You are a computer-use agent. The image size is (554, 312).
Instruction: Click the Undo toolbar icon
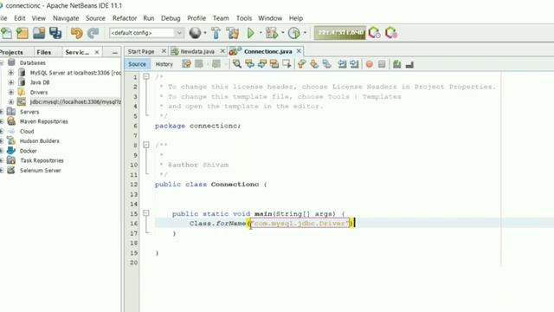click(76, 33)
